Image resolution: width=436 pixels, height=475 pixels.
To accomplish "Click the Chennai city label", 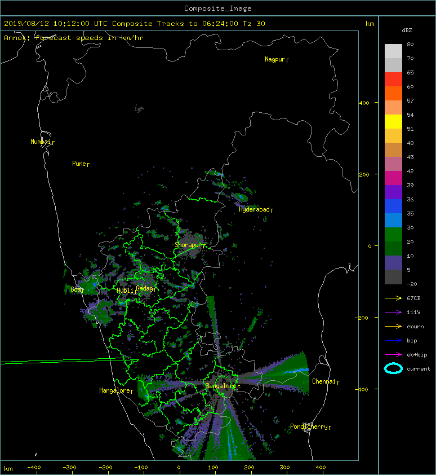I will pos(324,381).
